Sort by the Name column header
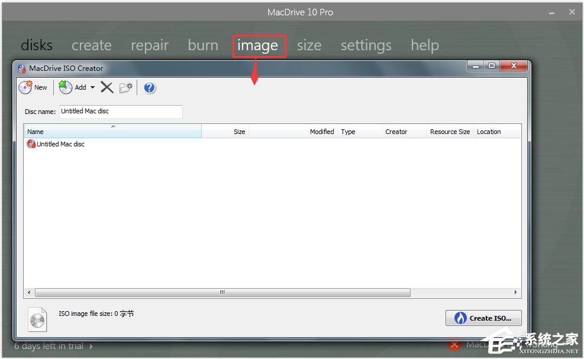This screenshot has width=584, height=359. [x=113, y=132]
